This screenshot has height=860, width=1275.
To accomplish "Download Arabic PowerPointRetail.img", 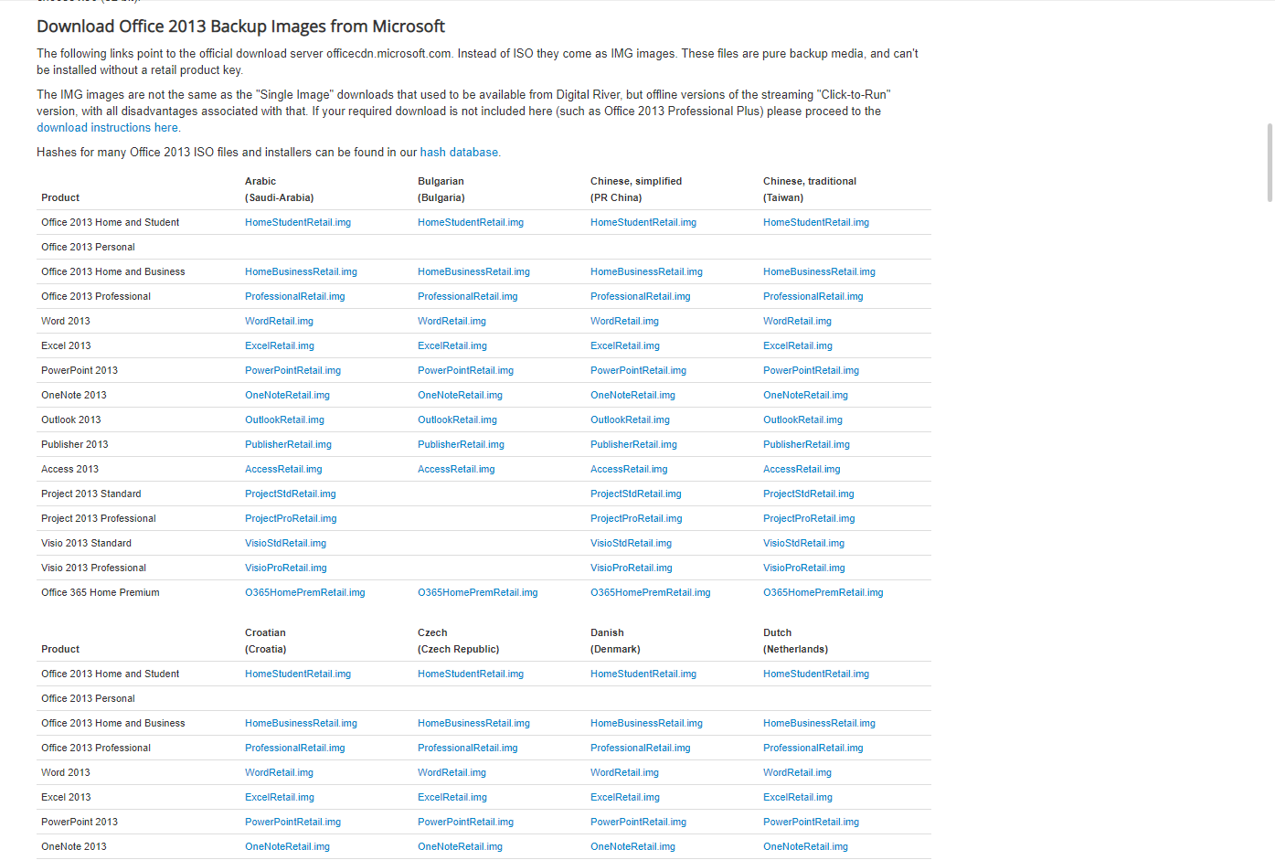I will tap(292, 371).
